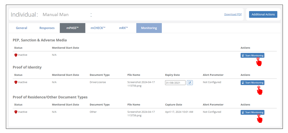Viewport: 288px width, 133px height.
Task: Open the Additional Actions menu button
Action: point(263,15)
